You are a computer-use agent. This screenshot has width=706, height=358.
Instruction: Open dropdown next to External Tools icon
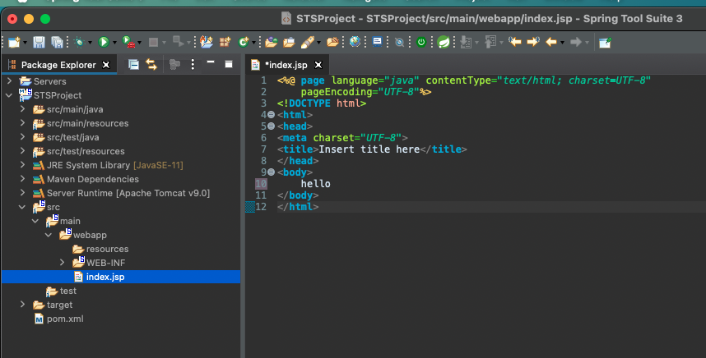pos(140,43)
